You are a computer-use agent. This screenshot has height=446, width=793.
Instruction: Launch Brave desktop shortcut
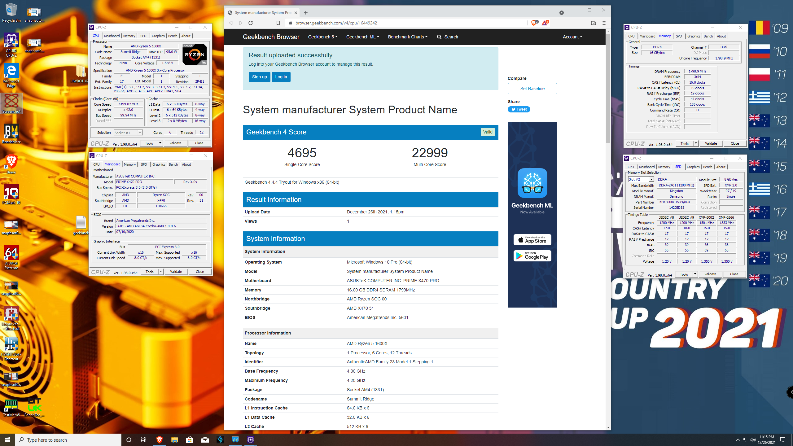pyautogui.click(x=11, y=164)
